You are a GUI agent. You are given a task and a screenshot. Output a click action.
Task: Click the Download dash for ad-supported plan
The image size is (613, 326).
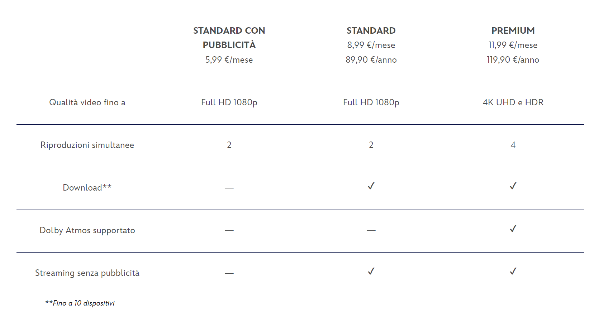[229, 188]
